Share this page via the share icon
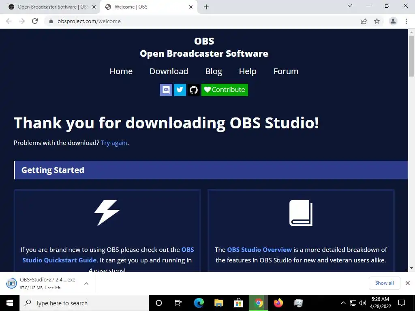Screen dimensions: 415x311 click(x=364, y=21)
